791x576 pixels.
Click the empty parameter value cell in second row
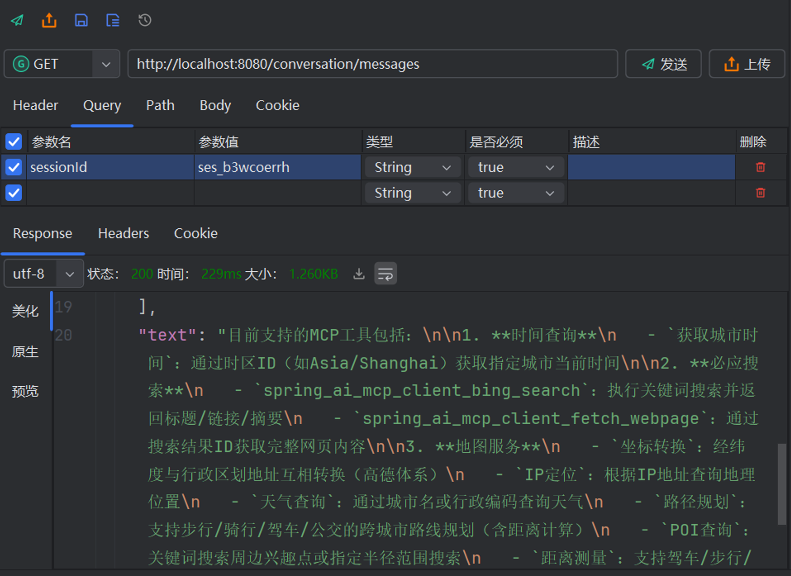pyautogui.click(x=278, y=193)
